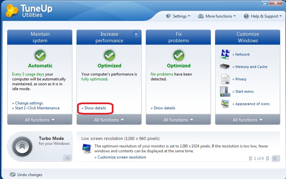Expand All functions under Fix problems
Viewport: 286px width, 179px height.
point(178,120)
